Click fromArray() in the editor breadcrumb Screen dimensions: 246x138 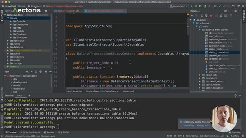tap(128, 91)
